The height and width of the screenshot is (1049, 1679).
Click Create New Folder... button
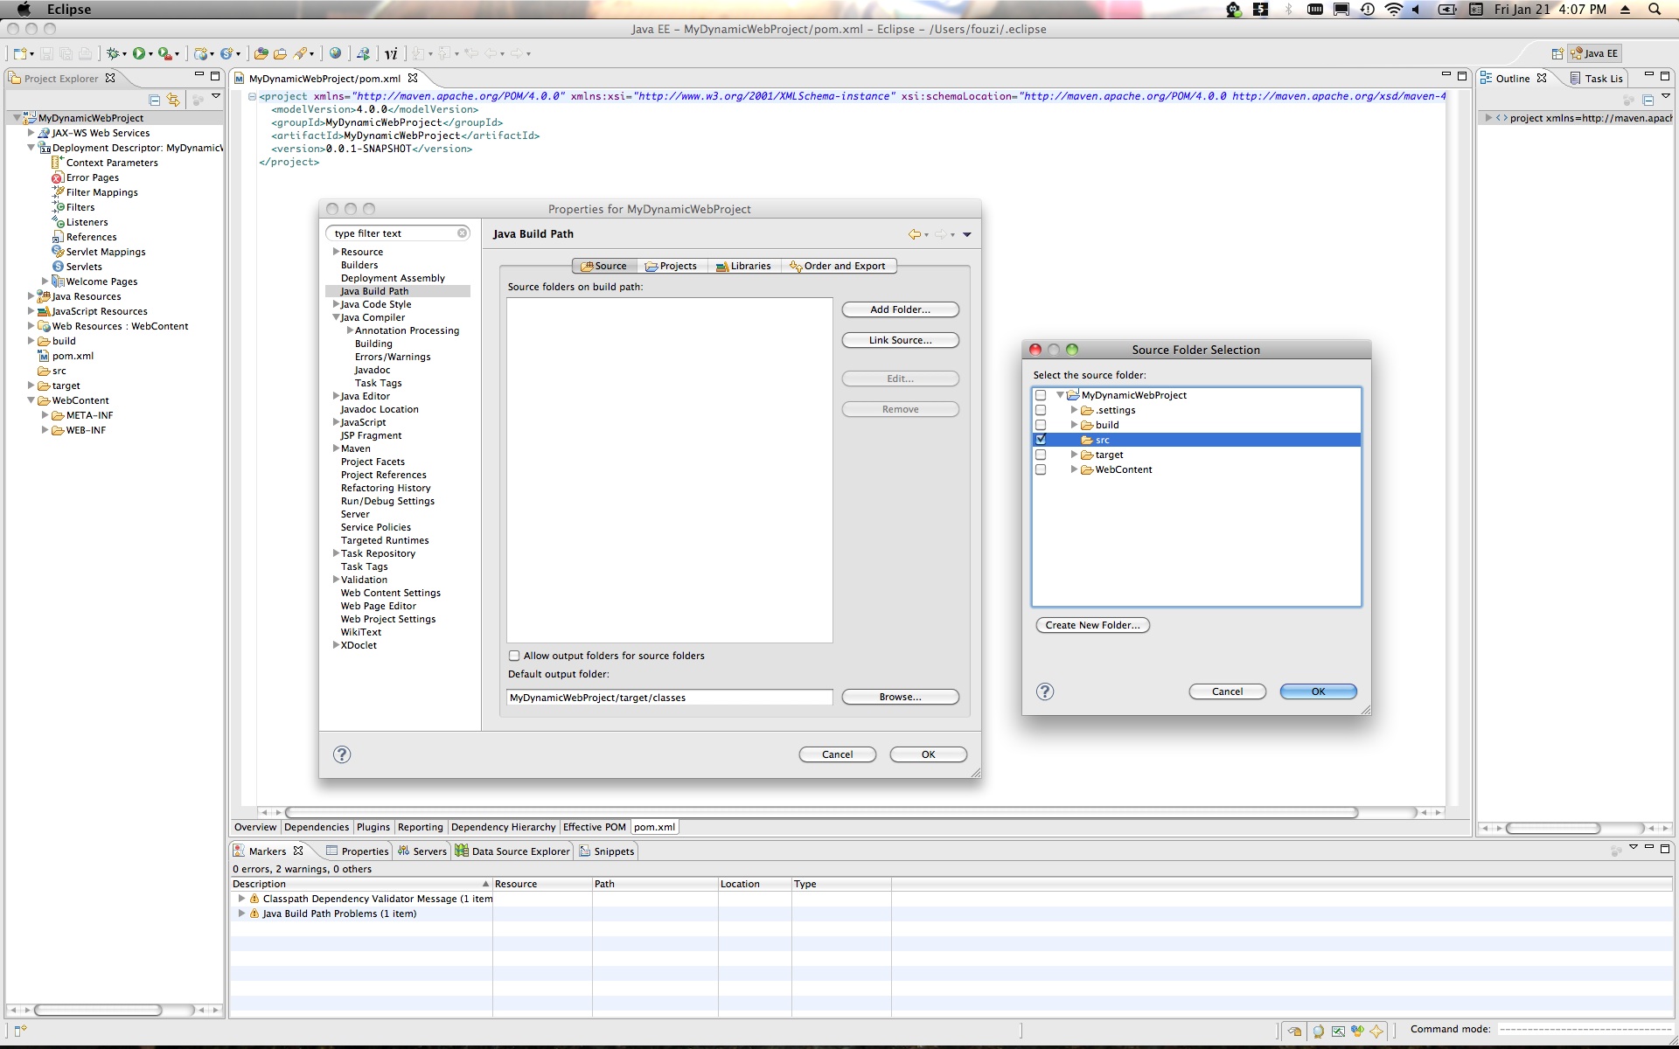coord(1092,625)
